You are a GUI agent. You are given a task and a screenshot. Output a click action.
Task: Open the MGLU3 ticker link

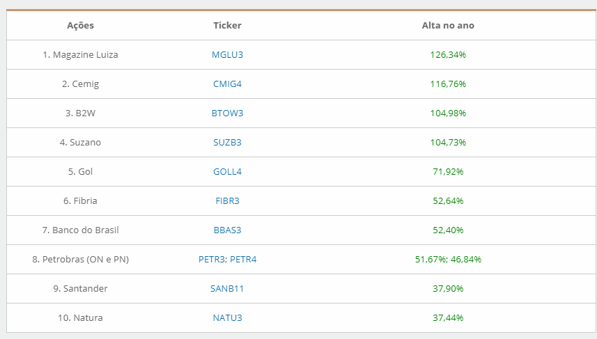click(x=227, y=54)
